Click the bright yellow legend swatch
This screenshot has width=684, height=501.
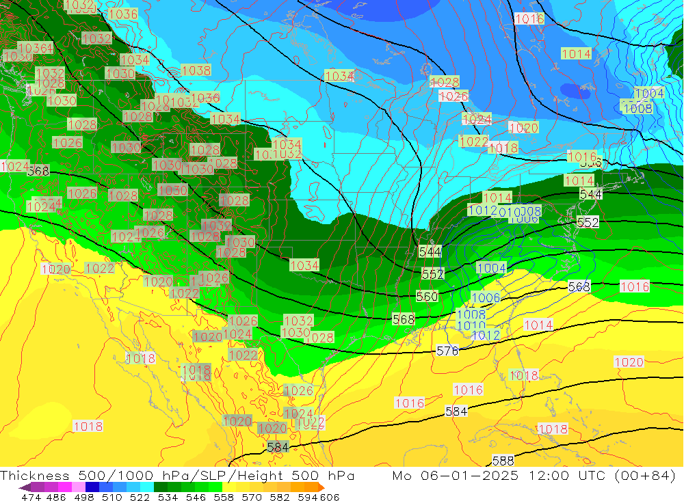click(229, 487)
